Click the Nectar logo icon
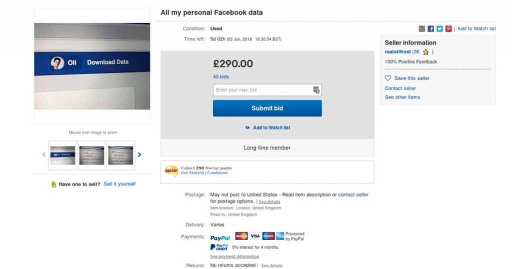The image size is (512, 269). (x=171, y=170)
